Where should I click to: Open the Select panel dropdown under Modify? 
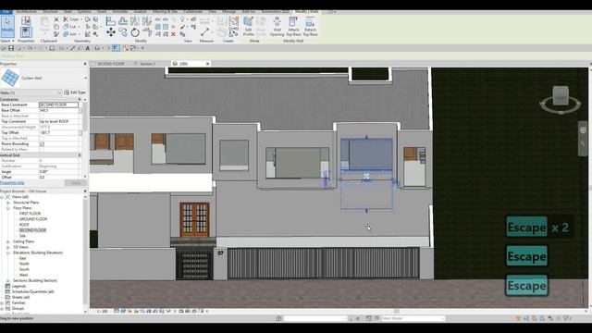7,41
